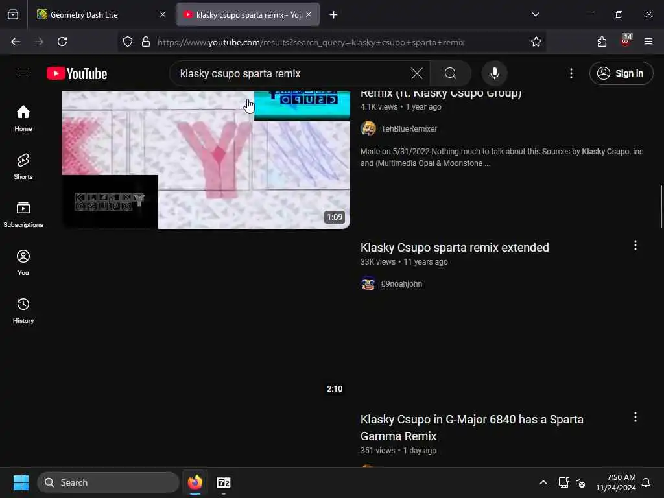The image size is (664, 498).
Task: Show hidden system tray icons
Action: click(x=543, y=482)
